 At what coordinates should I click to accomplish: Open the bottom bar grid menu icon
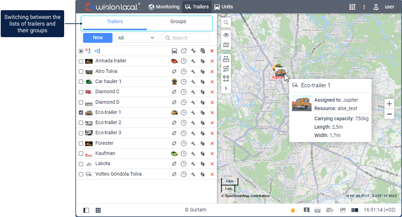click(98, 210)
